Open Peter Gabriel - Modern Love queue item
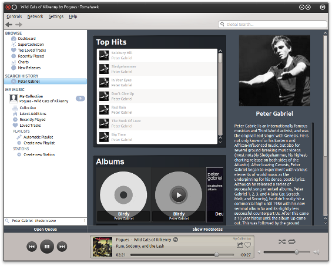Screen dimensions: 332x266 tap(45, 221)
